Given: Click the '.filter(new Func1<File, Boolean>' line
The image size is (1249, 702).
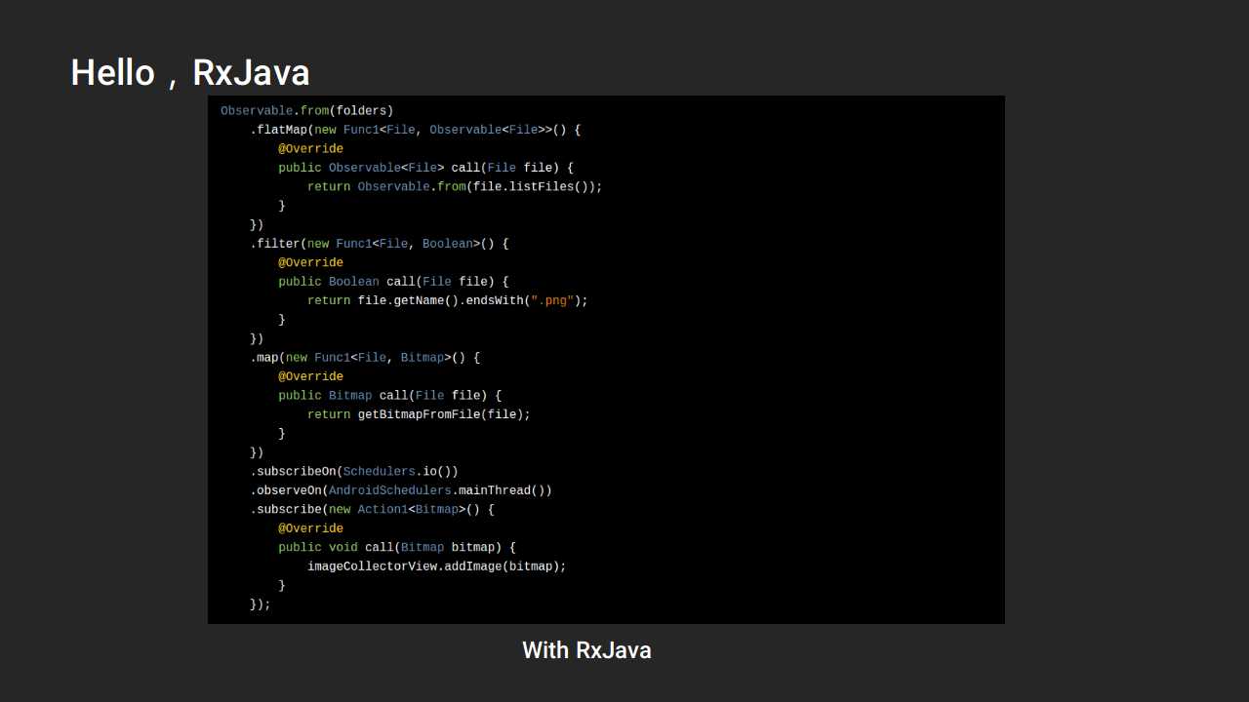Looking at the screenshot, I should 380,244.
